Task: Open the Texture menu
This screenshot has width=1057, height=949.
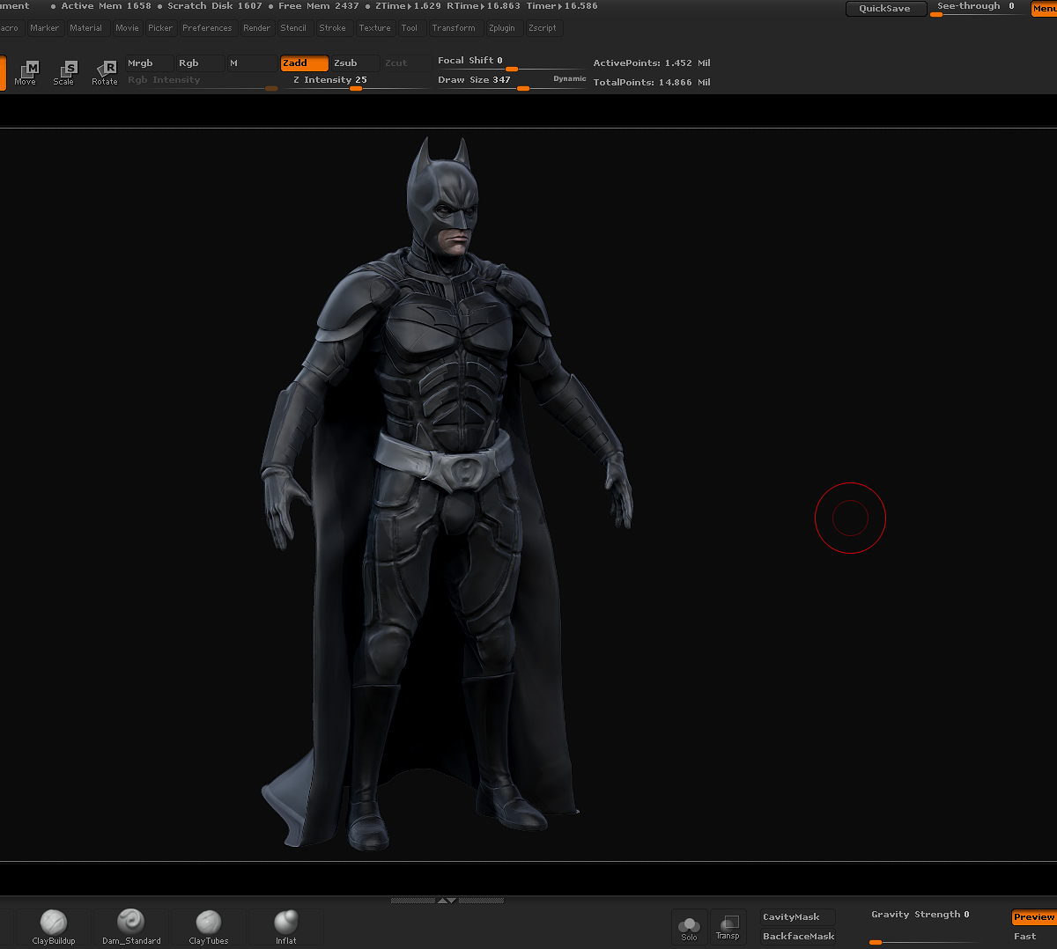Action: point(375,28)
